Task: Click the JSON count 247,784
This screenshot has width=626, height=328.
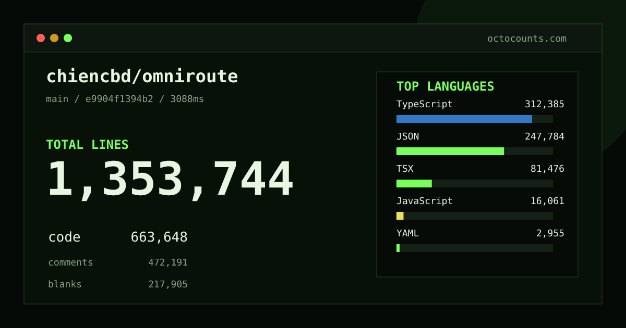Action: (545, 136)
